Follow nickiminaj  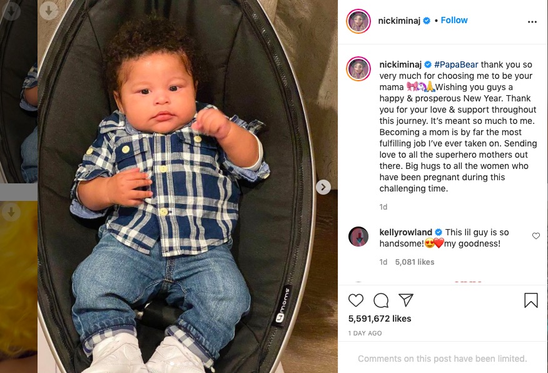click(x=454, y=20)
